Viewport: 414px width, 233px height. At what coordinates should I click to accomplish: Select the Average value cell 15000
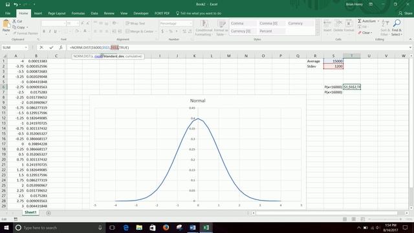click(333, 61)
